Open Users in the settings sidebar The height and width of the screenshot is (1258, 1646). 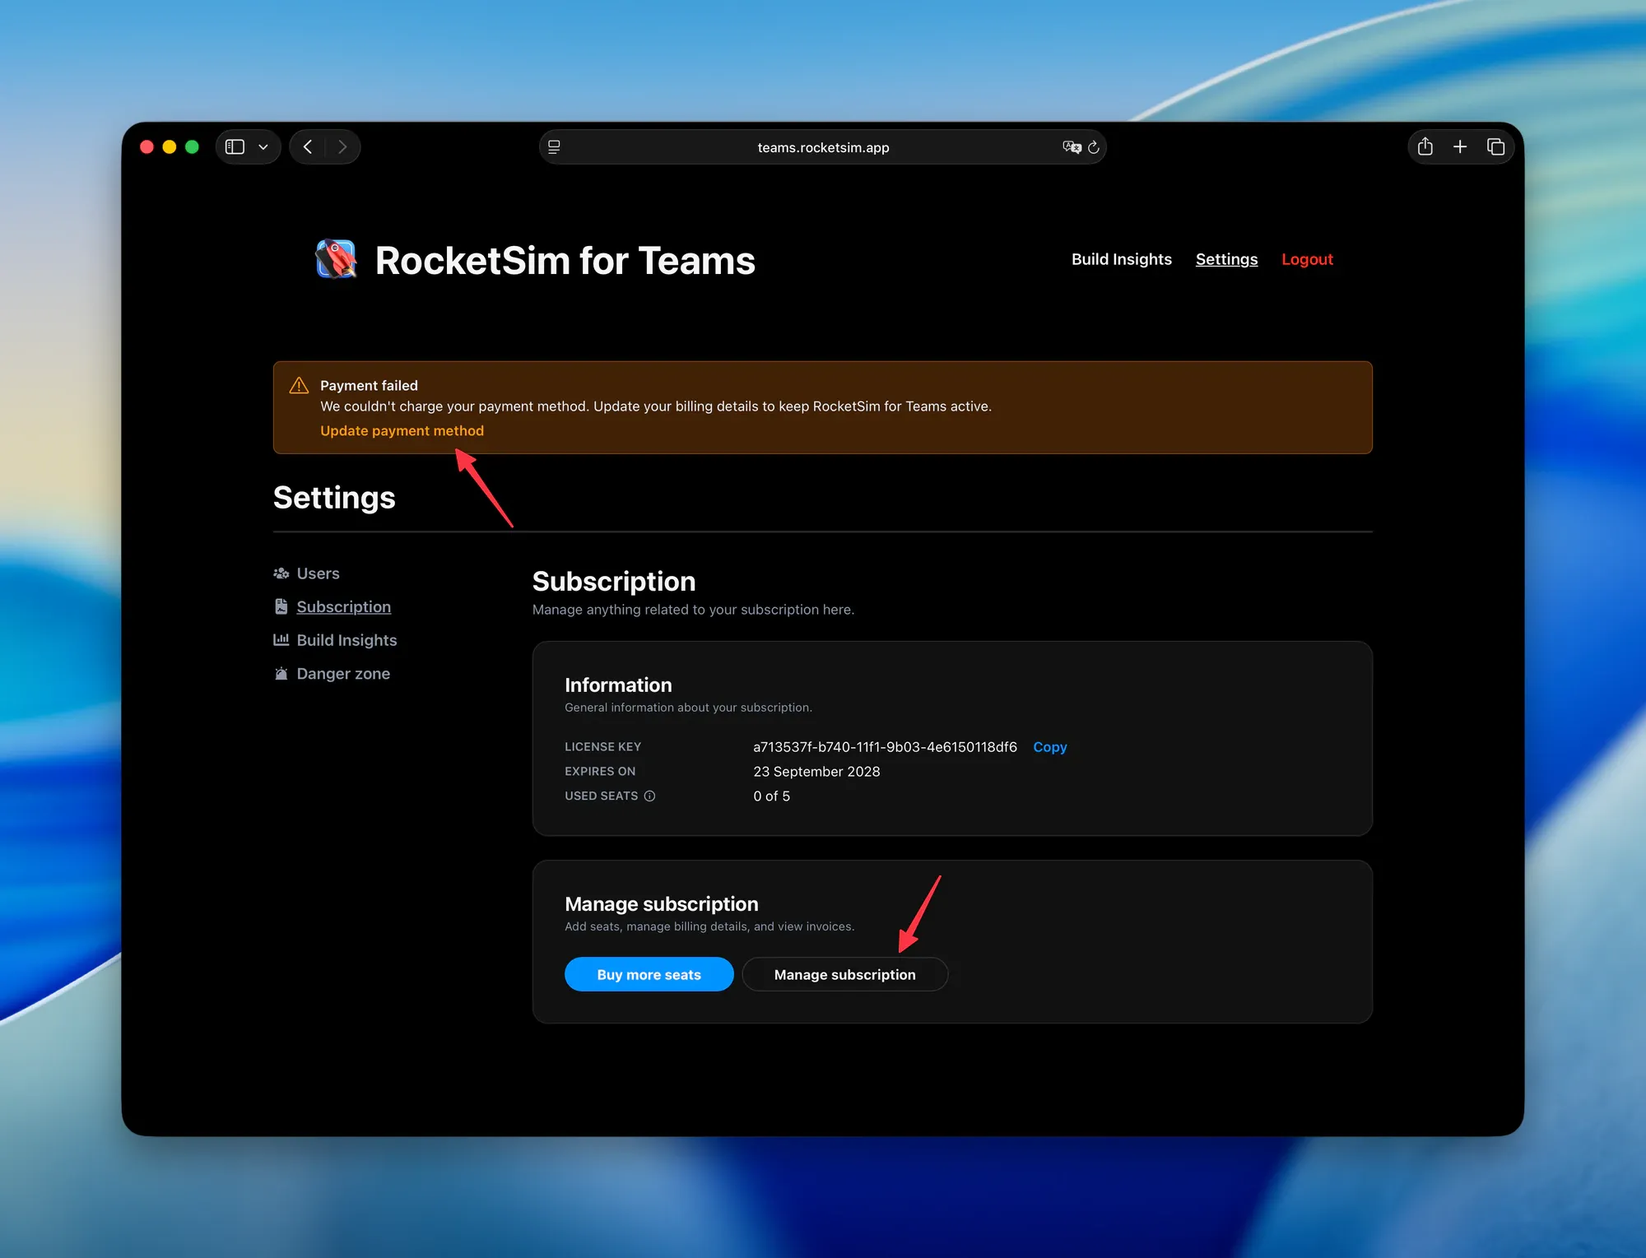(318, 573)
